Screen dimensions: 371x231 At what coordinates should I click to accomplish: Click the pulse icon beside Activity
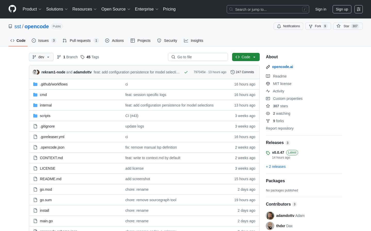[268, 91]
